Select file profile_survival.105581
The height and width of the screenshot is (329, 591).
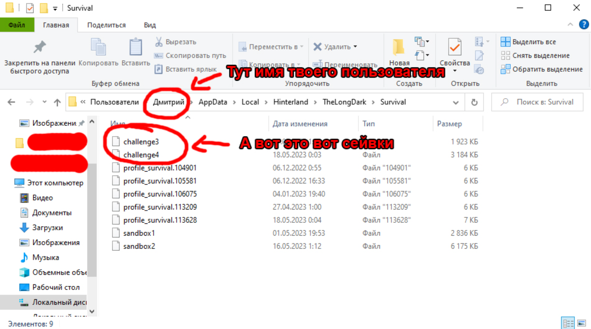160,181
